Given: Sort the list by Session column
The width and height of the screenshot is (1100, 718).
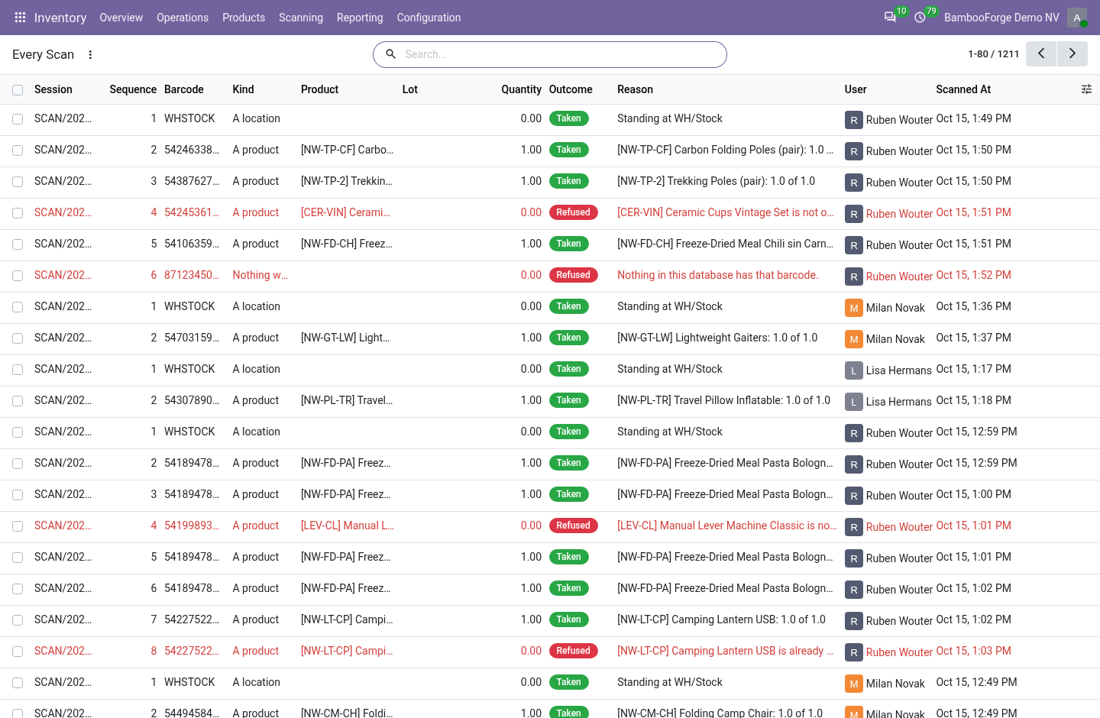Looking at the screenshot, I should [53, 89].
